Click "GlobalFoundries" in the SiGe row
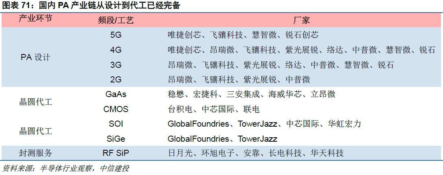 tap(198, 138)
